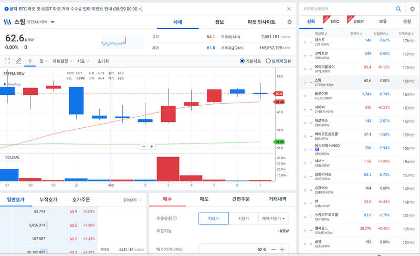Favorite the WCT/KRW row star

tap(305, 176)
